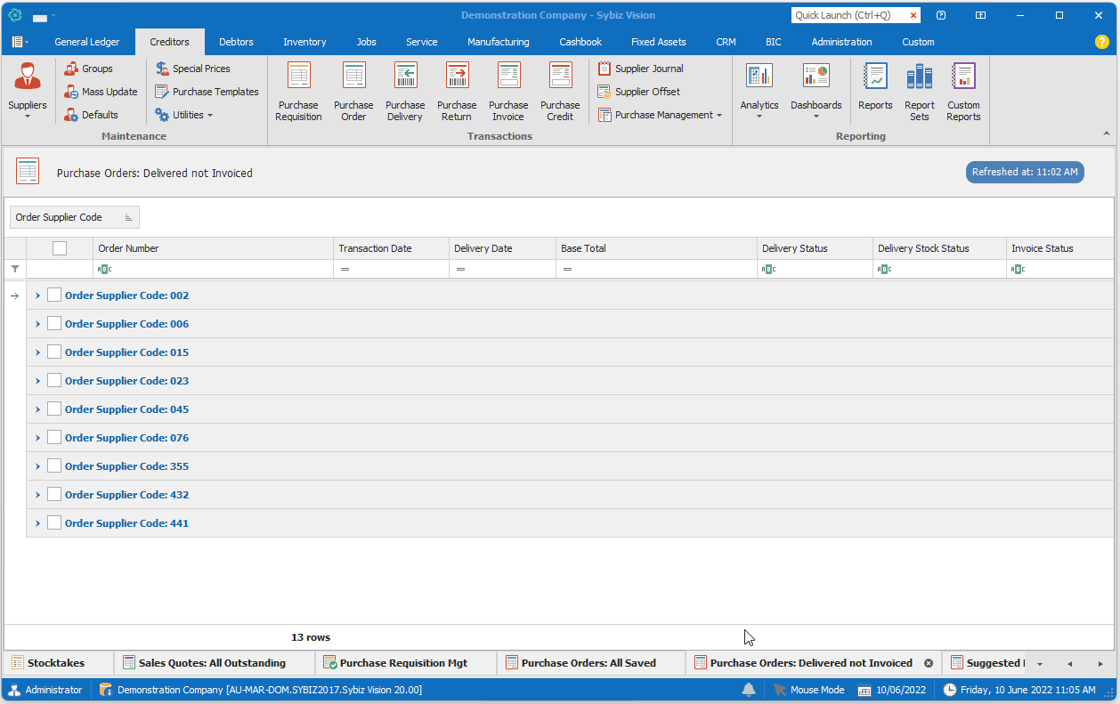1120x704 pixels.
Task: Select the Purchase Return icon
Action: tap(457, 91)
